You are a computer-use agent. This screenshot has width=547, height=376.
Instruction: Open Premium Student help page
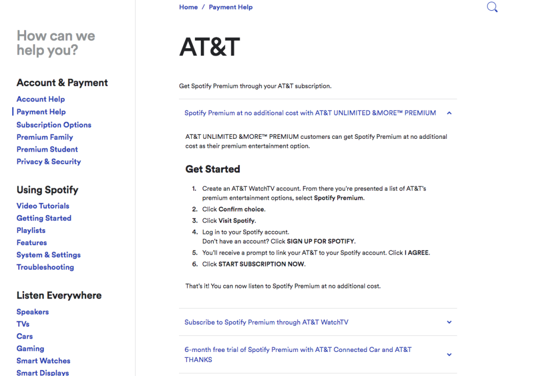click(47, 150)
